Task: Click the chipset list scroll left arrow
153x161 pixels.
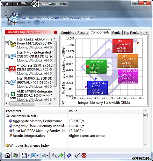Action: tap(7, 103)
